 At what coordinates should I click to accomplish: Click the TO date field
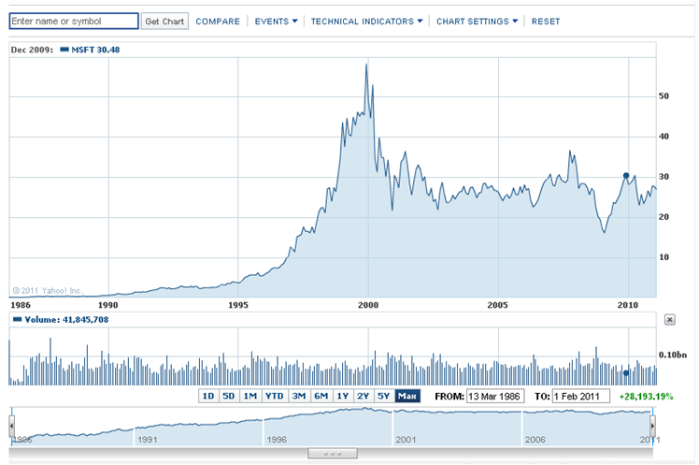point(581,397)
